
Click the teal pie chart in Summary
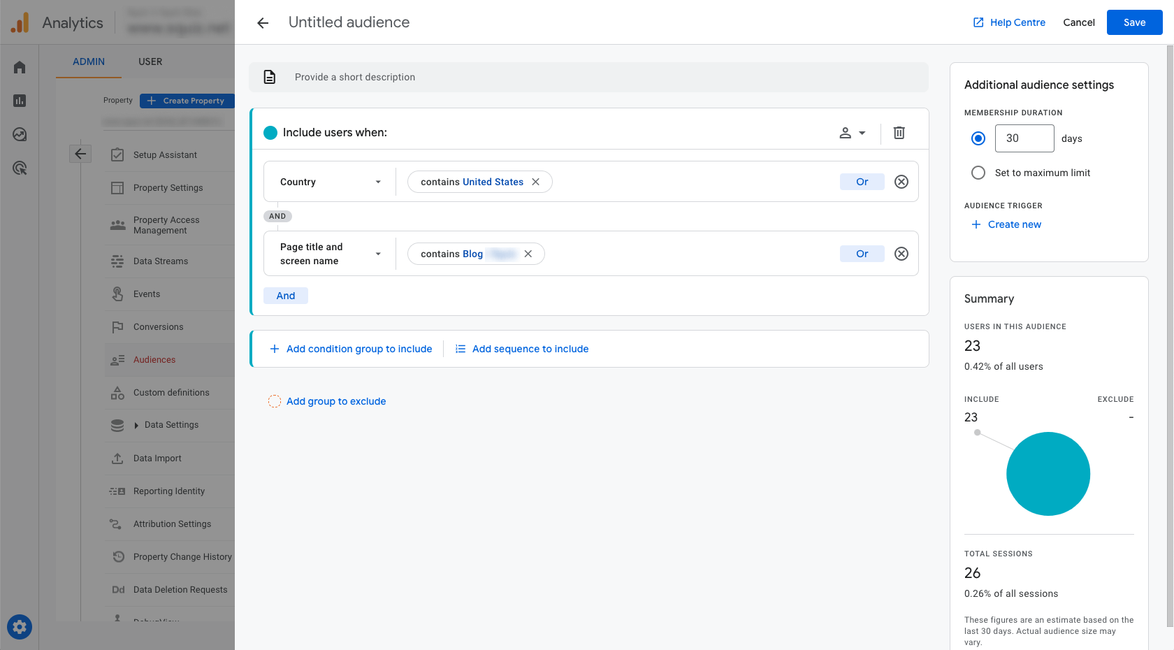[1048, 474]
